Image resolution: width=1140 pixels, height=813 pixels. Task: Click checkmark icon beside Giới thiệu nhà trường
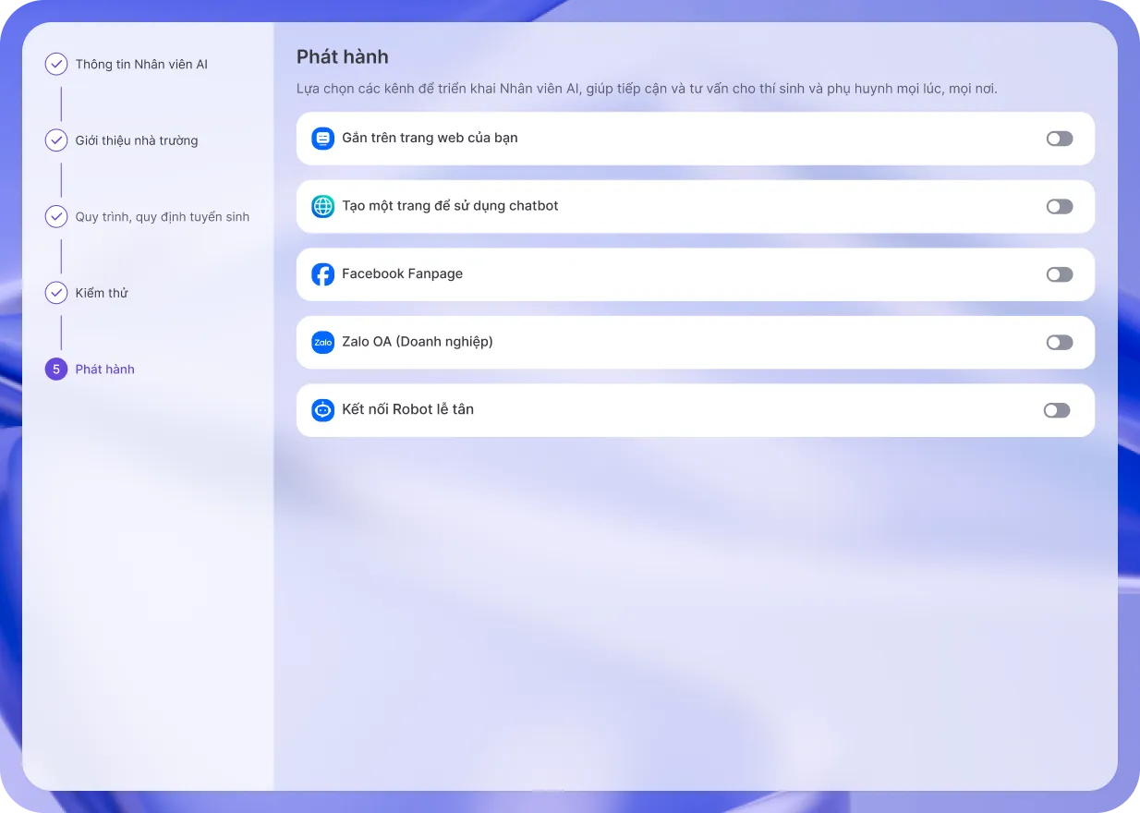(x=56, y=140)
